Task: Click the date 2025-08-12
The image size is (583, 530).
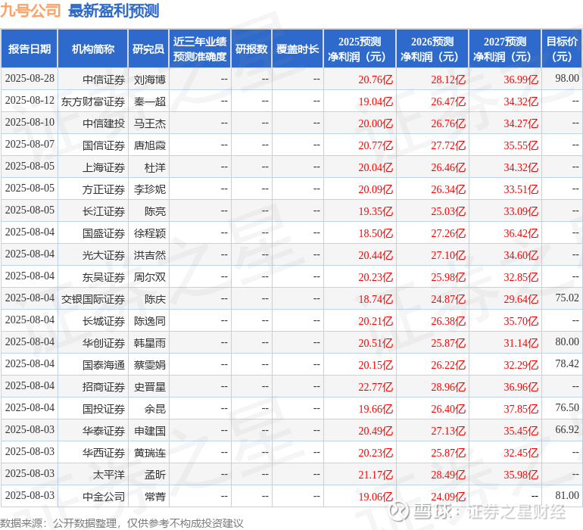Action: (30, 100)
